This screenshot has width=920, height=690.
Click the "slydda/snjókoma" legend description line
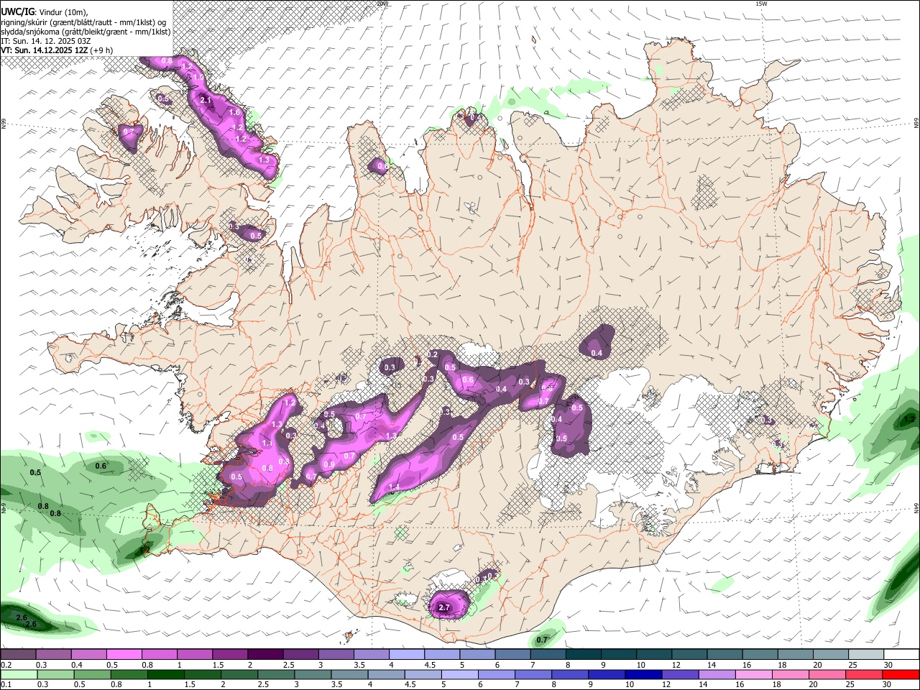(x=86, y=32)
